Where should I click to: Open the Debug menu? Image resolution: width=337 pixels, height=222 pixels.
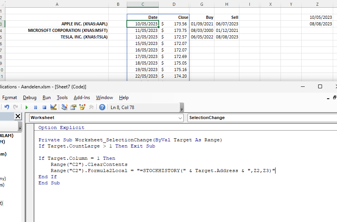(x=30, y=98)
